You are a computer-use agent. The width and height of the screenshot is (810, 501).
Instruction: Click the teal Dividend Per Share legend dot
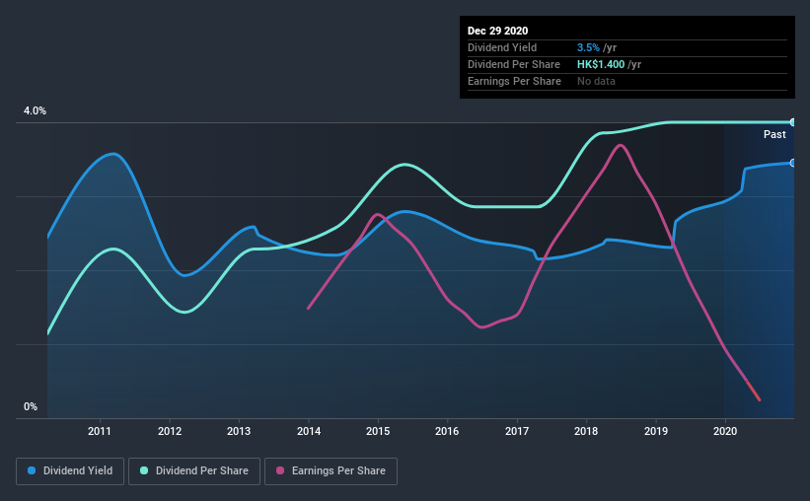point(144,470)
